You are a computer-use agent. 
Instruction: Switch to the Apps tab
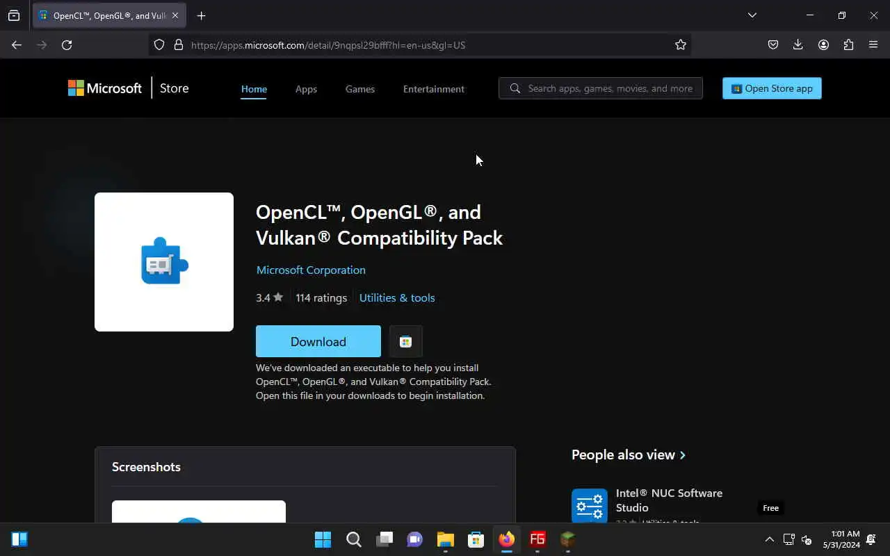306,89
